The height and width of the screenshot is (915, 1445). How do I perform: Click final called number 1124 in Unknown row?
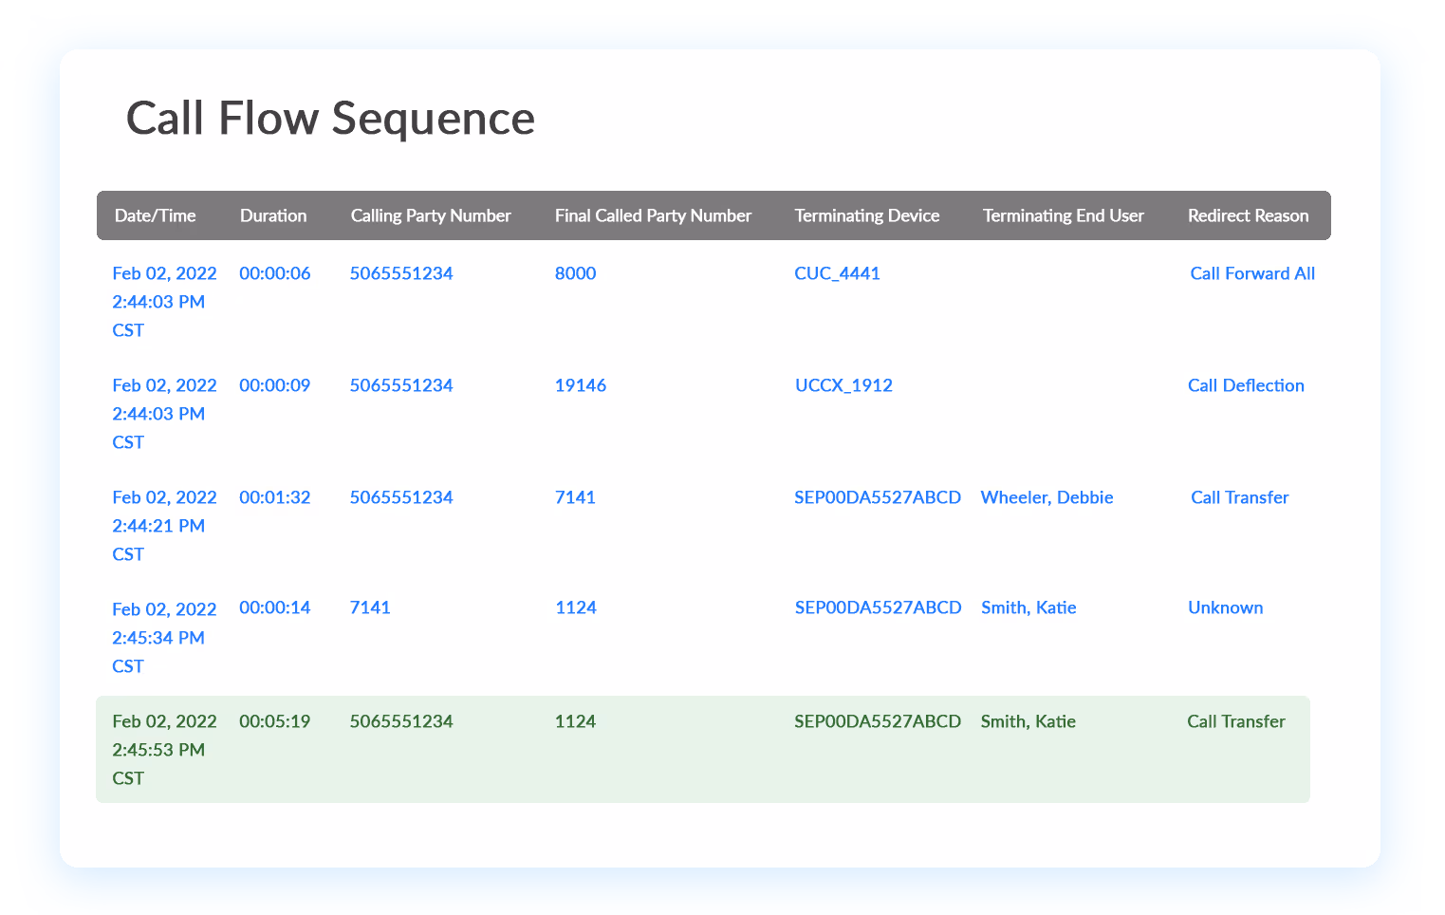[576, 607]
